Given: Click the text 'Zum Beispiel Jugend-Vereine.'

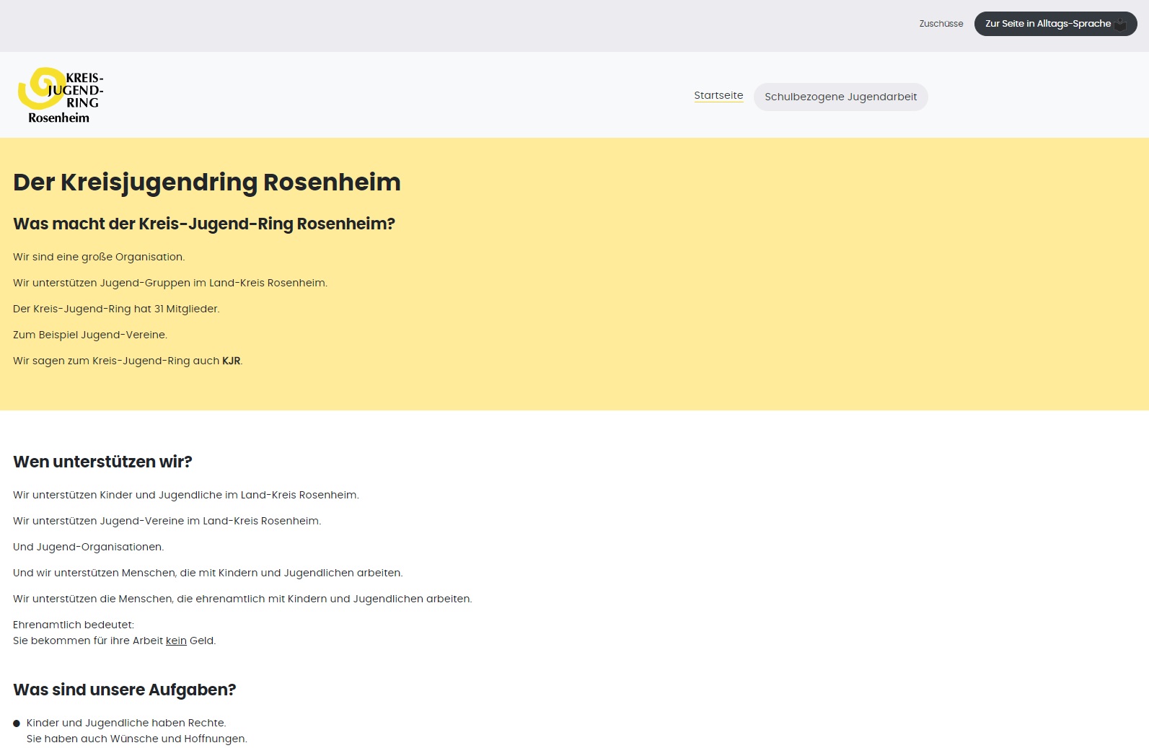Looking at the screenshot, I should [90, 335].
